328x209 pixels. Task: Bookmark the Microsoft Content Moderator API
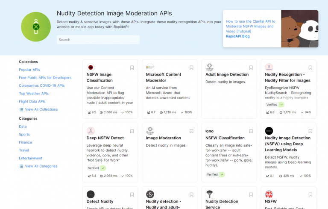coord(191,68)
